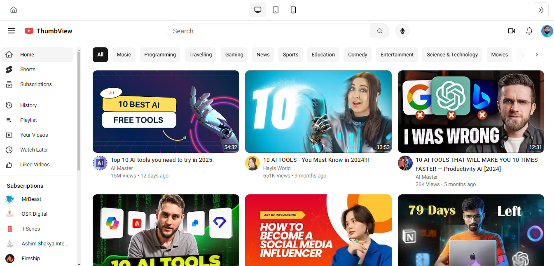The width and height of the screenshot is (554, 266).
Task: Open the navigation hamburger menu
Action: [x=11, y=30]
